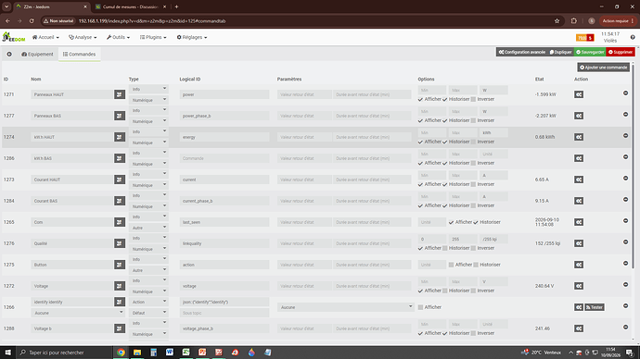
Task: Open Info type dropdown for Panneaux HAUT
Action: [148, 89]
